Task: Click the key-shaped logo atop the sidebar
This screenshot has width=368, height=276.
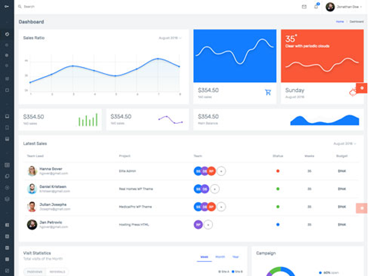Action: click(7, 6)
